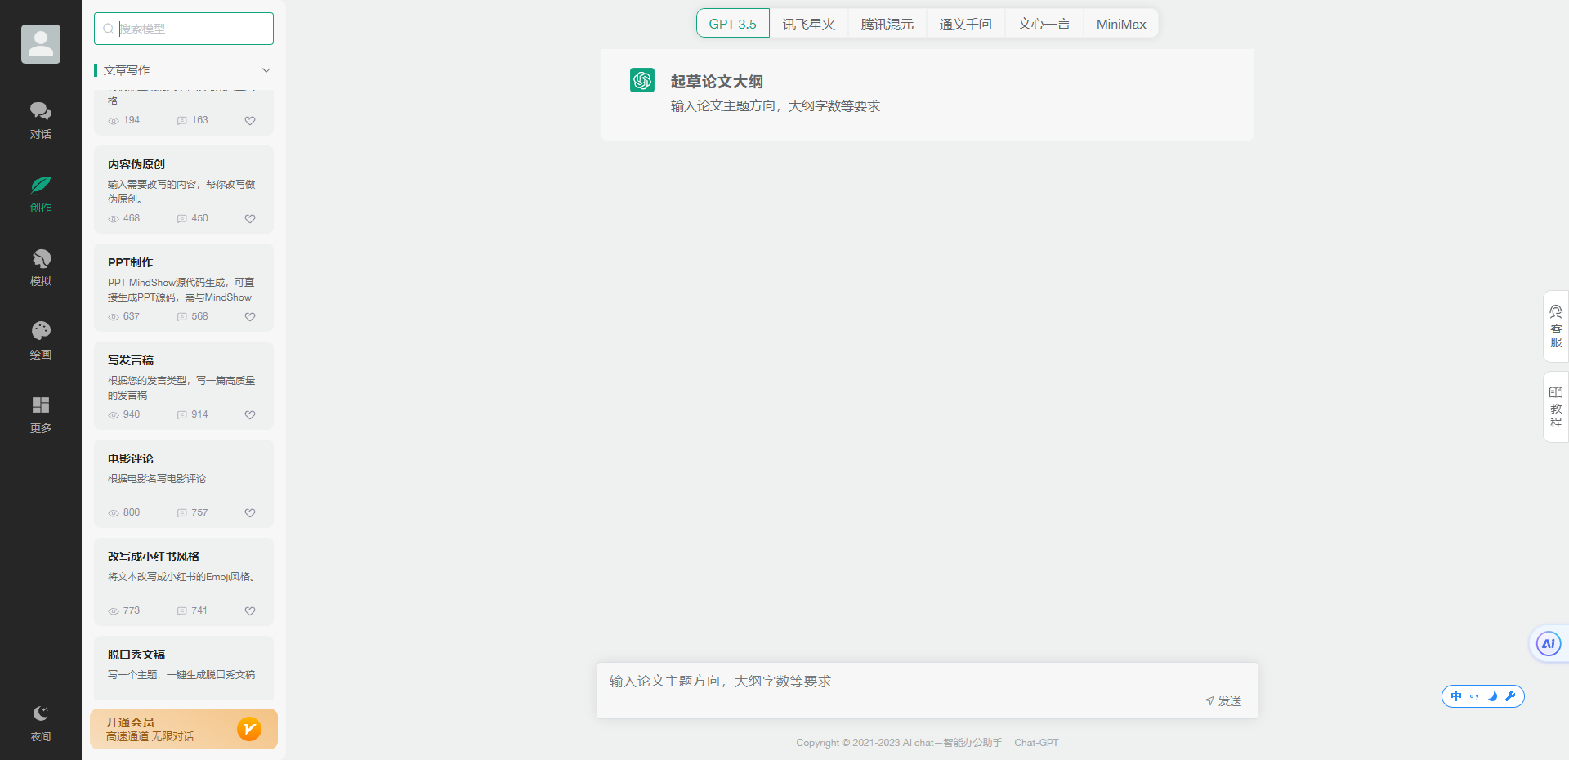Open the 创作 creation section

pyautogui.click(x=41, y=194)
